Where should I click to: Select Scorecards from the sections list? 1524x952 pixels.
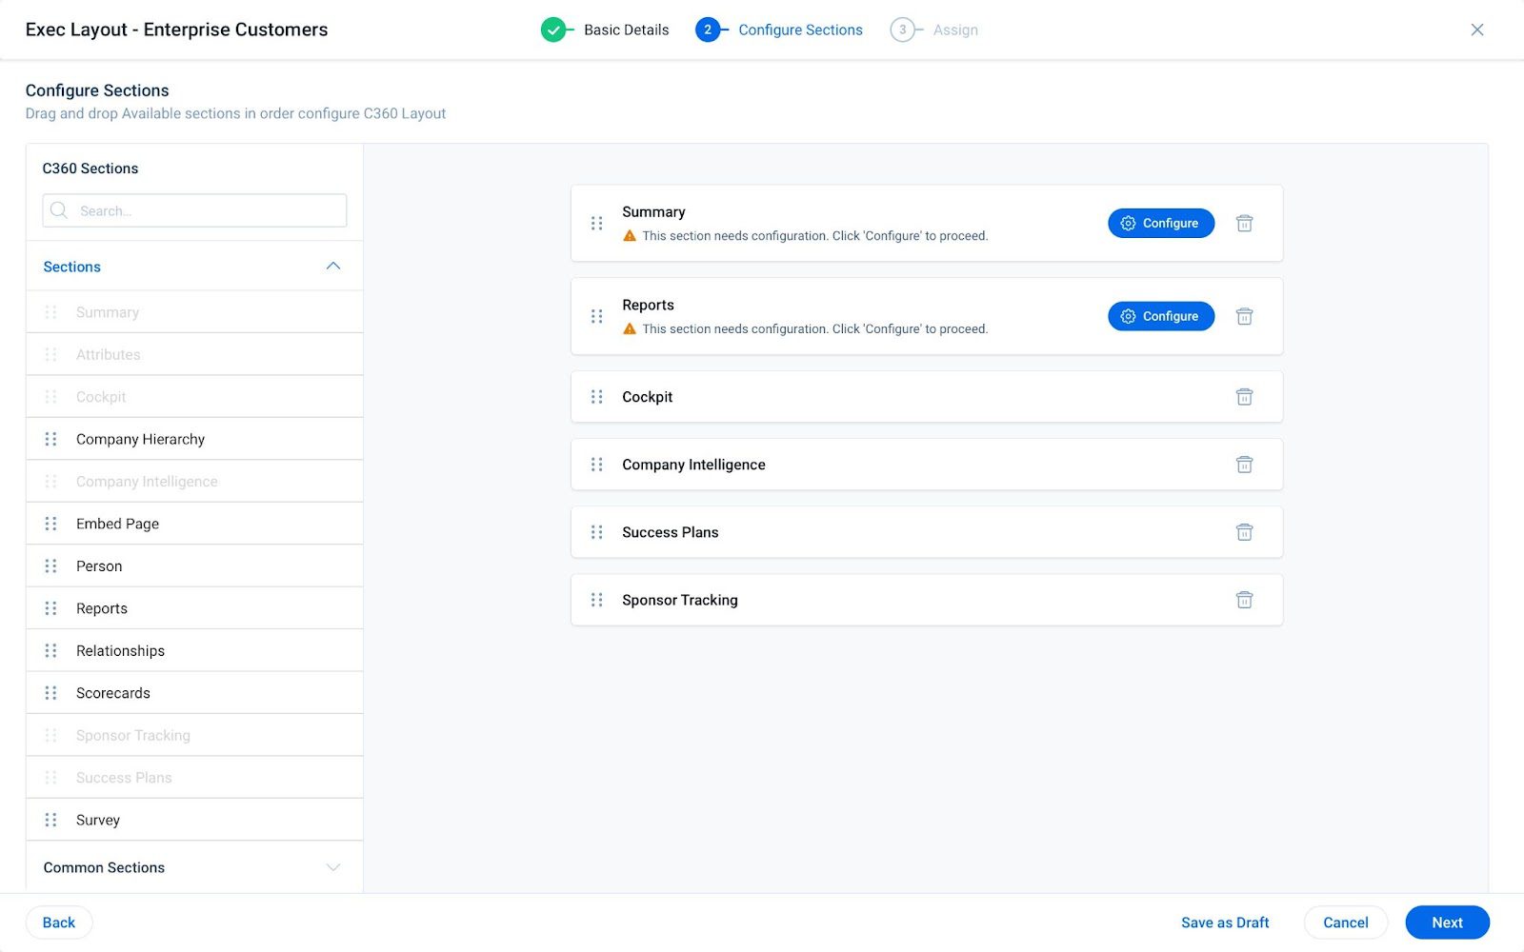[112, 692]
